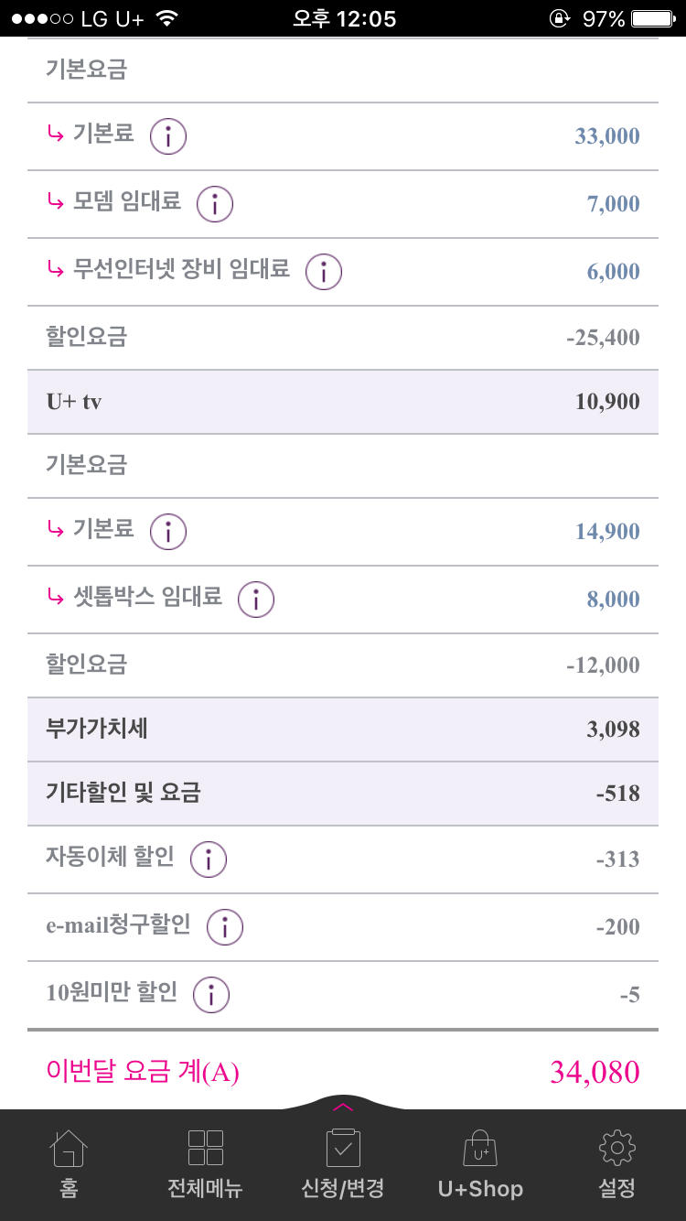686x1221 pixels.
Task: View 10원미만 할인 info icon
Action: click(x=211, y=995)
